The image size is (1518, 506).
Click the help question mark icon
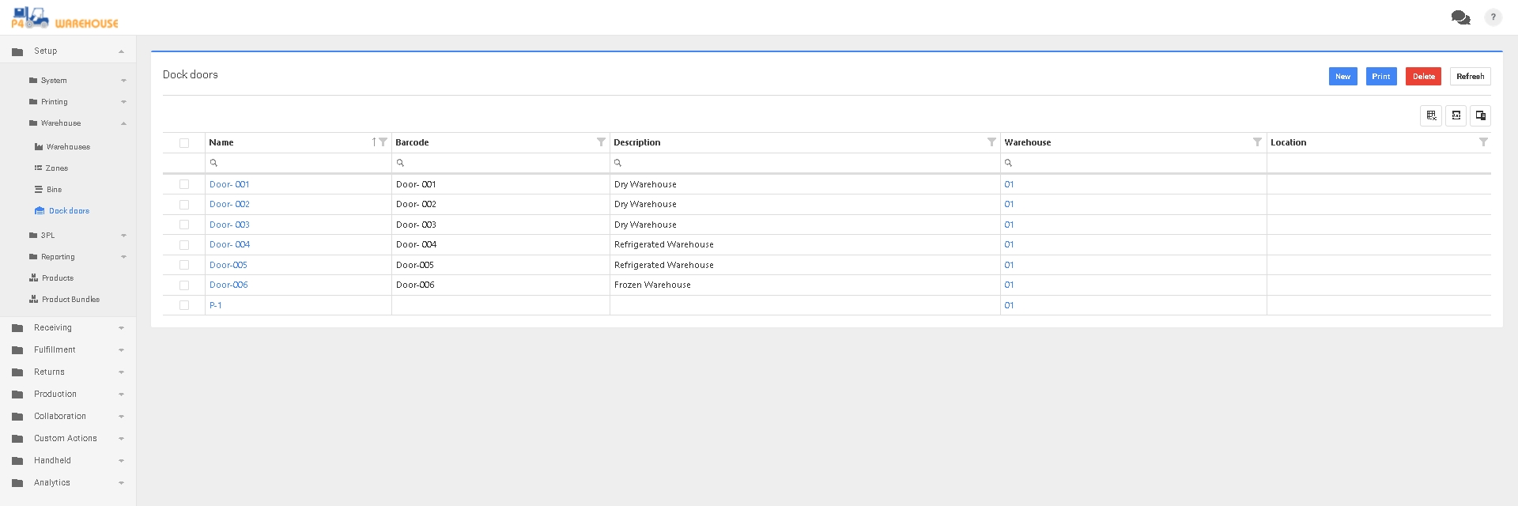[1493, 17]
